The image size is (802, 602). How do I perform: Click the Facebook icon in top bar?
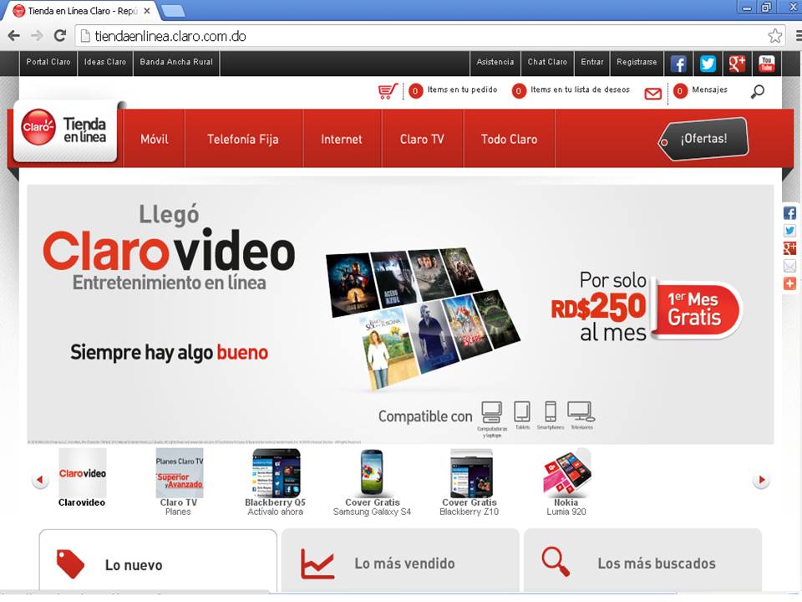[678, 64]
